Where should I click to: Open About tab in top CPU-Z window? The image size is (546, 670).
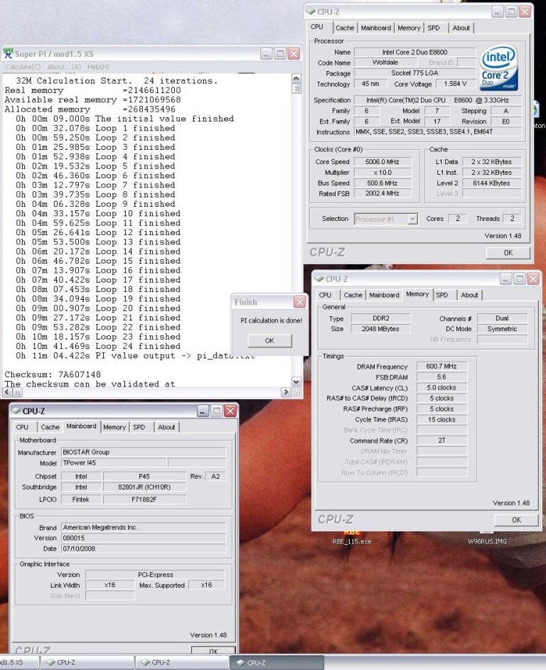pyautogui.click(x=461, y=28)
